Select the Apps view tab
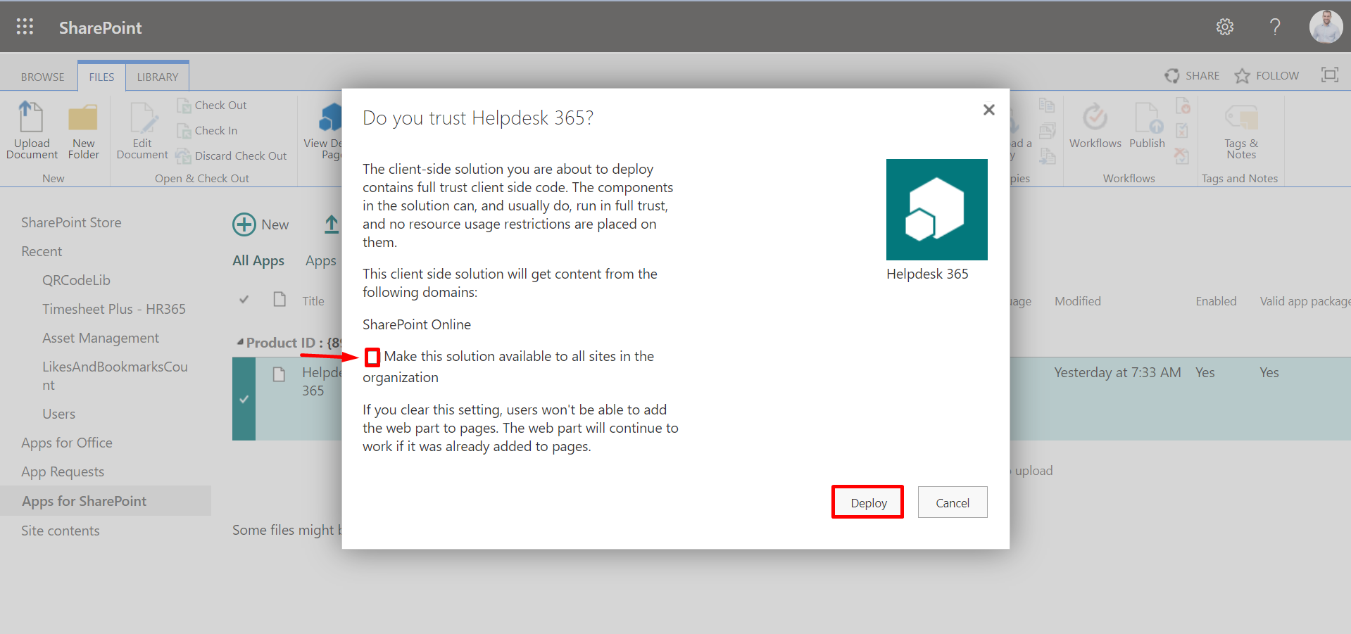 click(321, 261)
